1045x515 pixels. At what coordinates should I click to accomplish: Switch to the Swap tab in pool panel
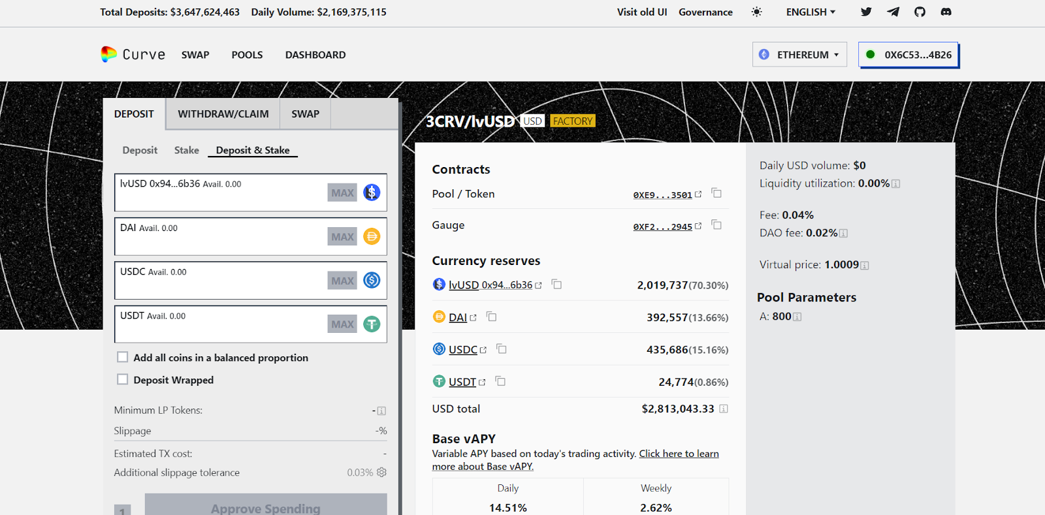(x=306, y=114)
